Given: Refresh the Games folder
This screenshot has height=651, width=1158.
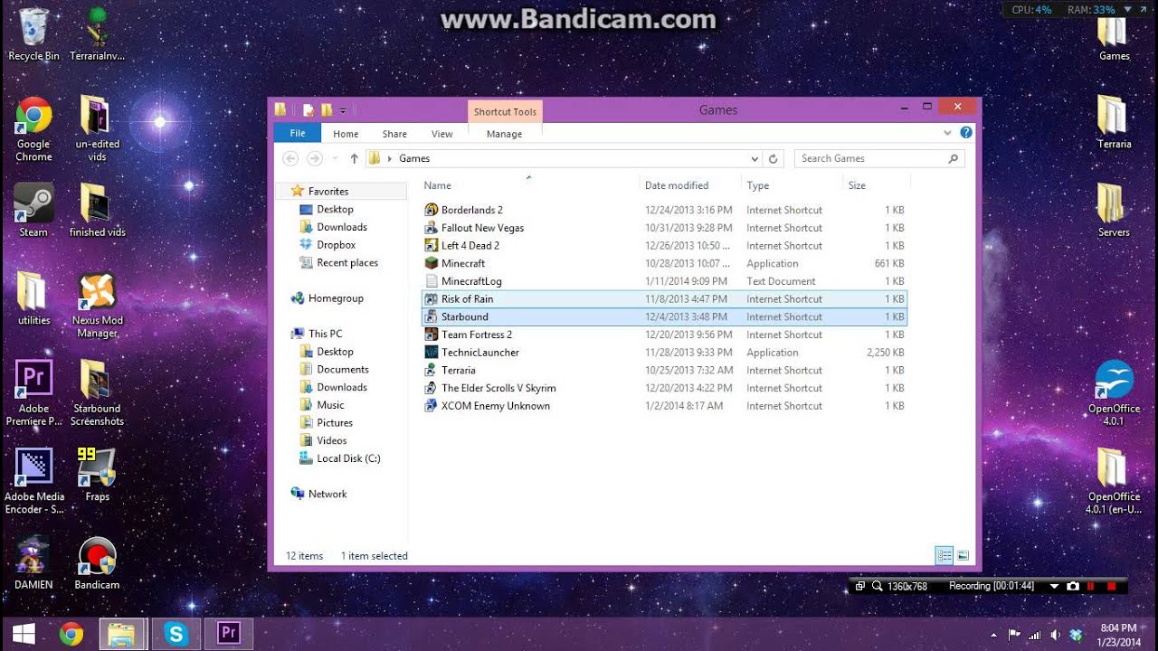Looking at the screenshot, I should (773, 158).
